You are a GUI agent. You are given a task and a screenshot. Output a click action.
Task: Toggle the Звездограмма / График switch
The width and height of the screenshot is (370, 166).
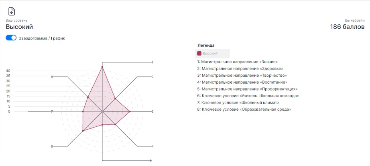(x=11, y=38)
